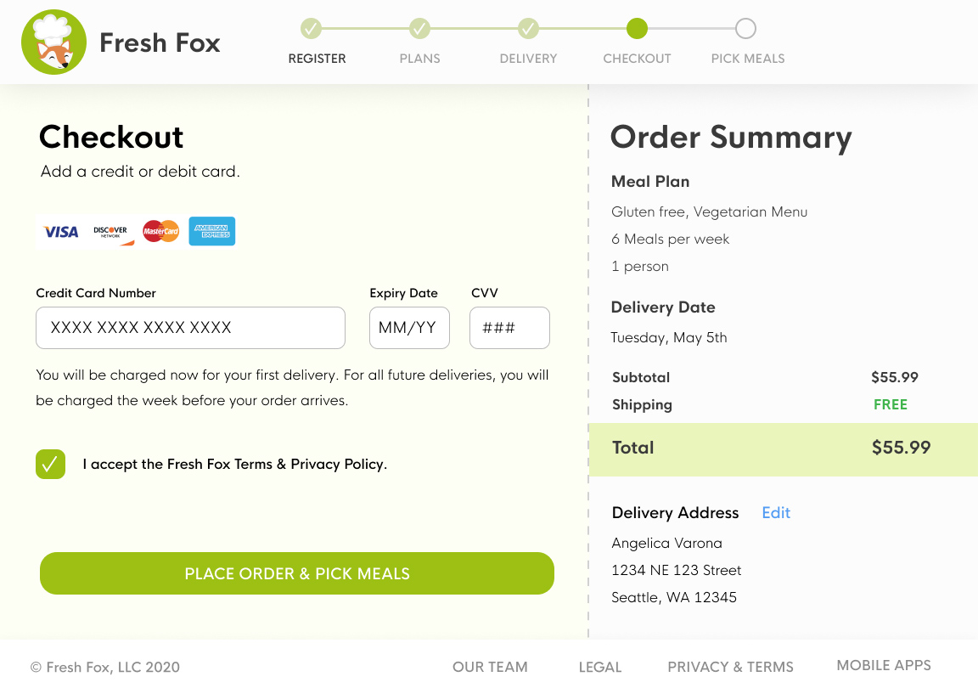Focus the Expiry Date MM/YY field
Image resolution: width=978 pixels, height=688 pixels.
[409, 328]
